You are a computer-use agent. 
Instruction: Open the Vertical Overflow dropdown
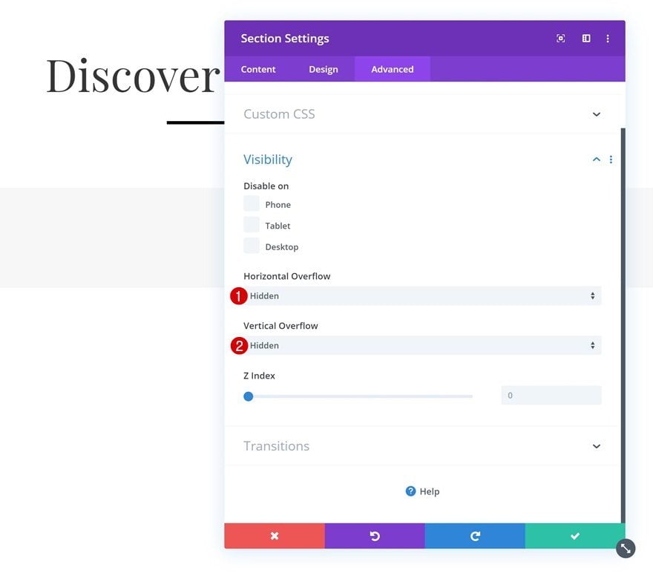pyautogui.click(x=422, y=345)
